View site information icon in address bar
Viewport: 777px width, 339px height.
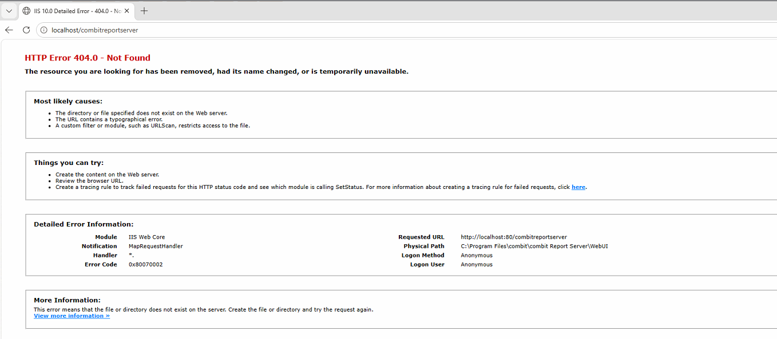(x=44, y=30)
